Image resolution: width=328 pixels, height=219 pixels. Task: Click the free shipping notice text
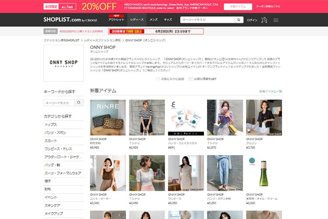pos(81,31)
